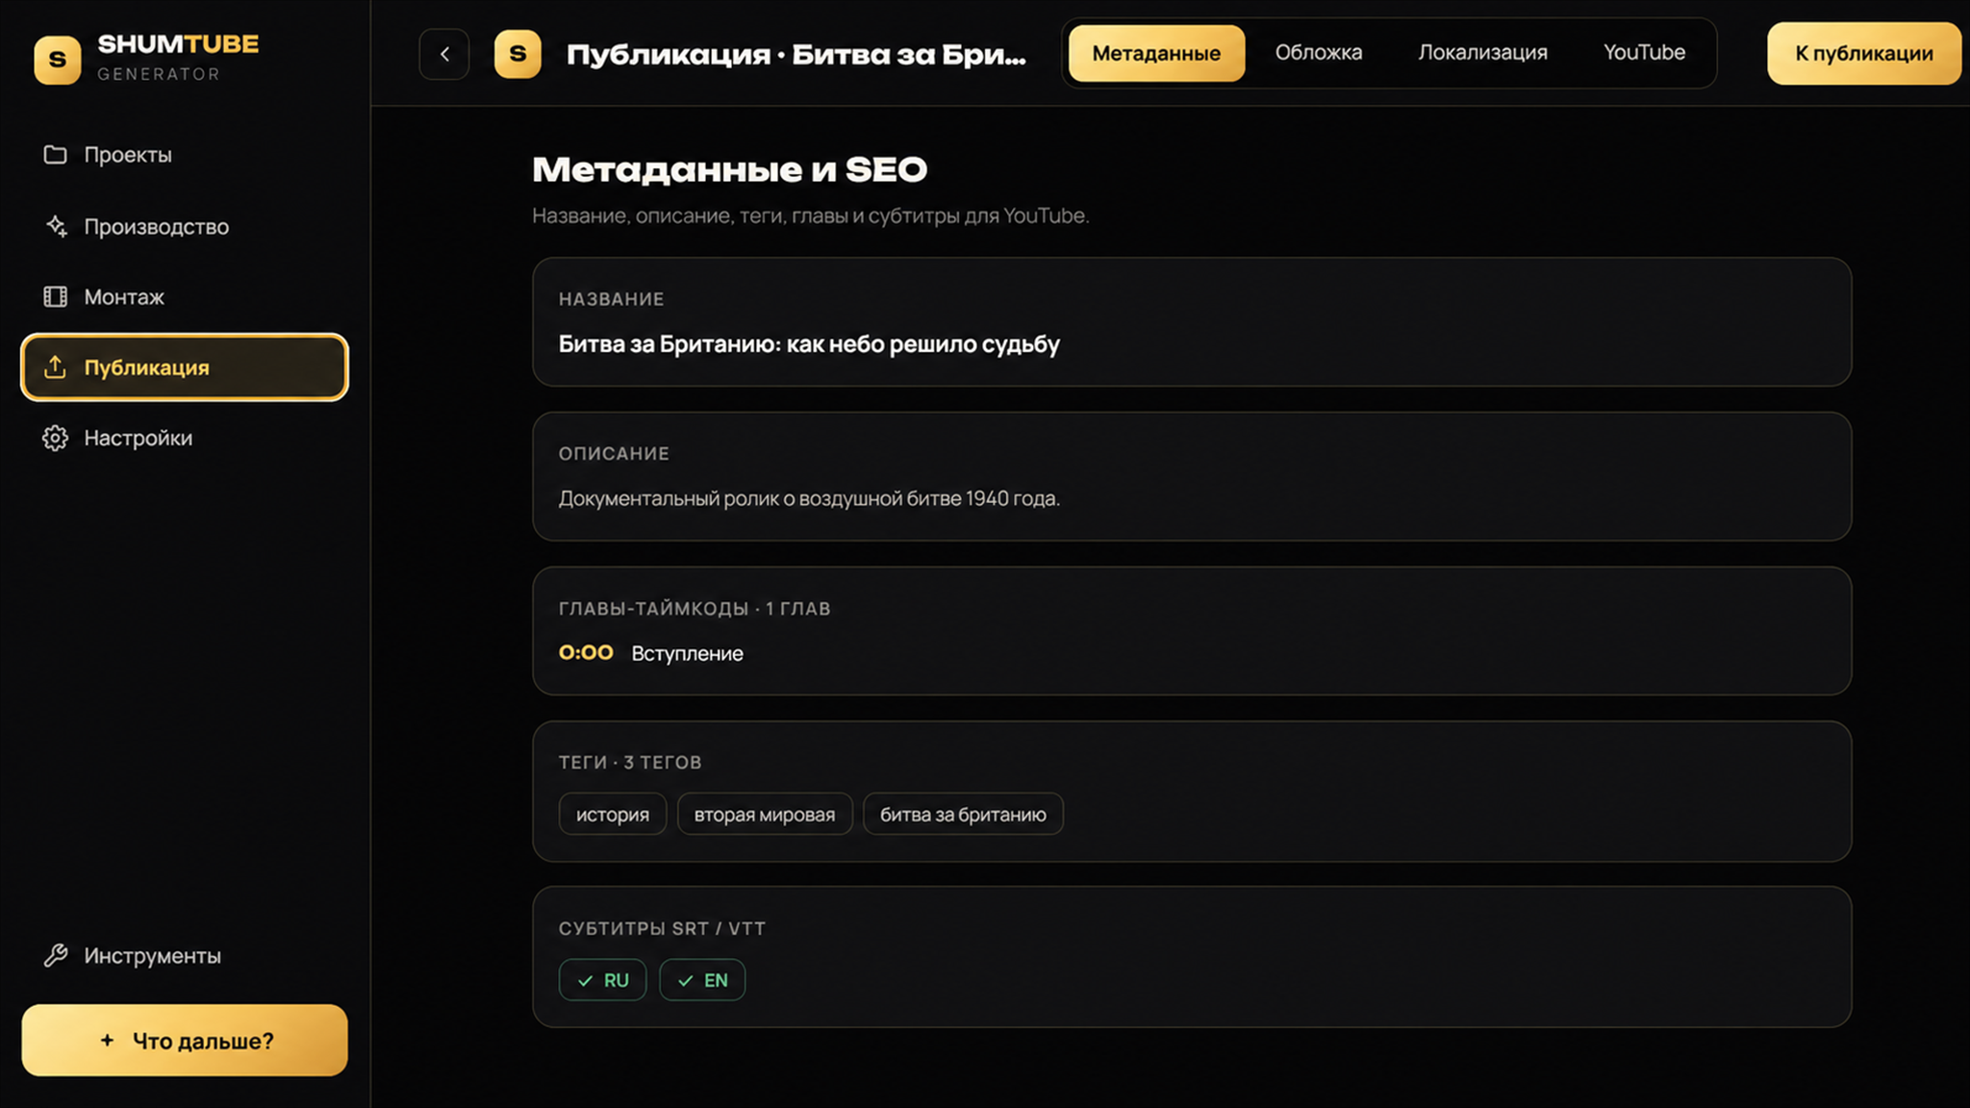Click the 0:00 chapter timecode
This screenshot has width=1970, height=1108.
coord(586,652)
